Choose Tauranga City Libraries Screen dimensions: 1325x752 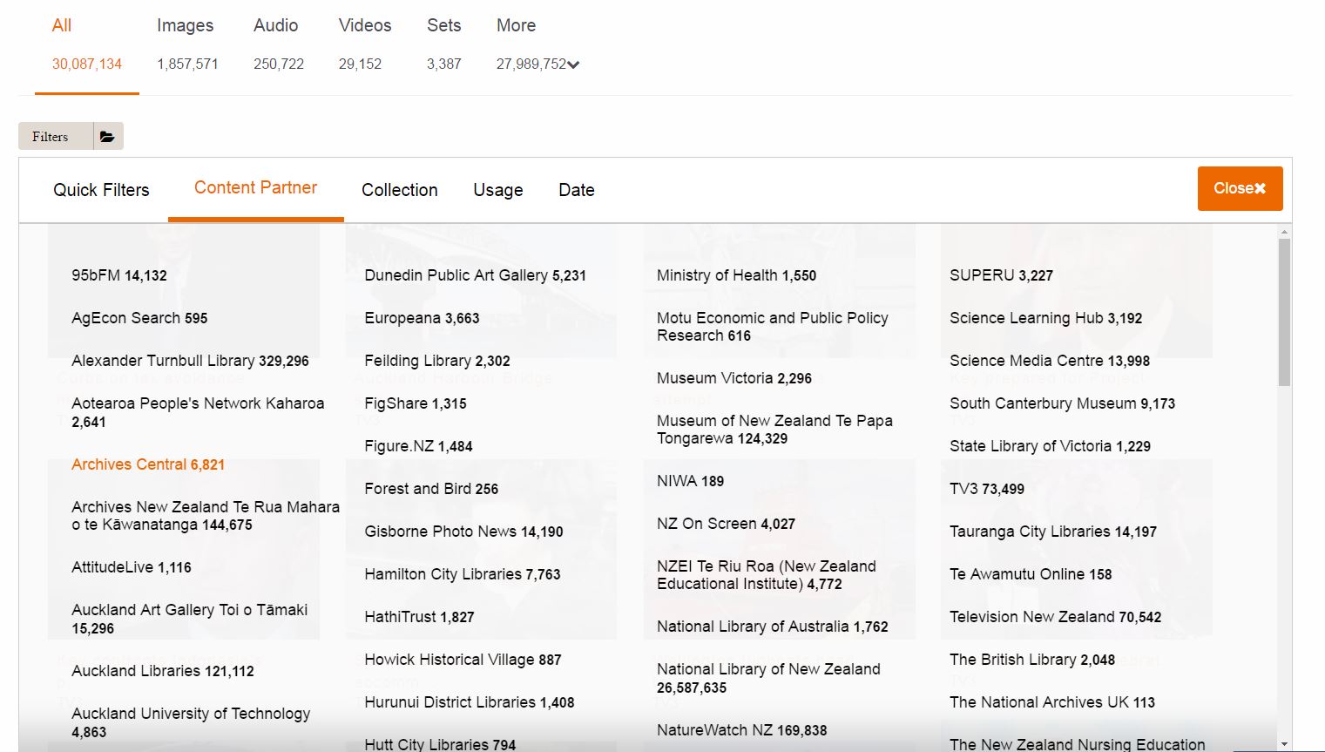(1053, 532)
